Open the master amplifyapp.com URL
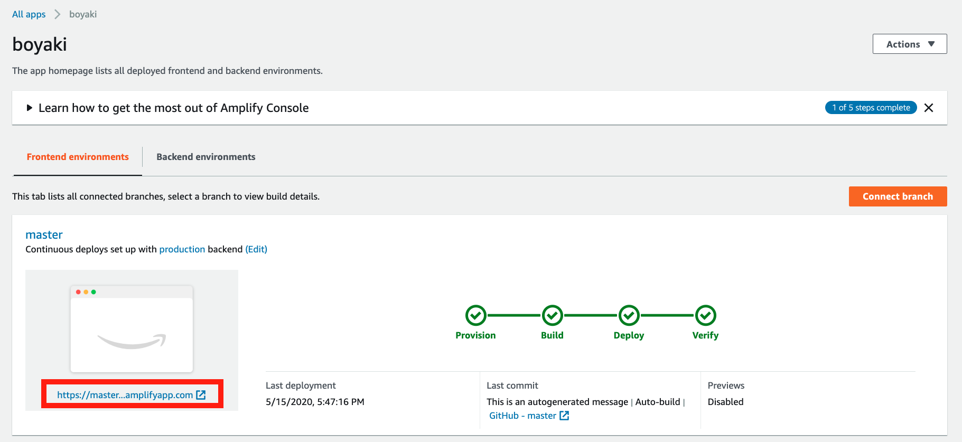Screen dimensions: 962x442 (x=125, y=395)
